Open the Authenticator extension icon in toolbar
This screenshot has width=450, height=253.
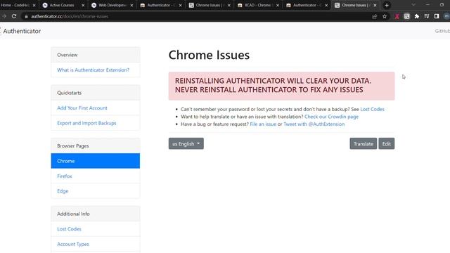pos(407,16)
